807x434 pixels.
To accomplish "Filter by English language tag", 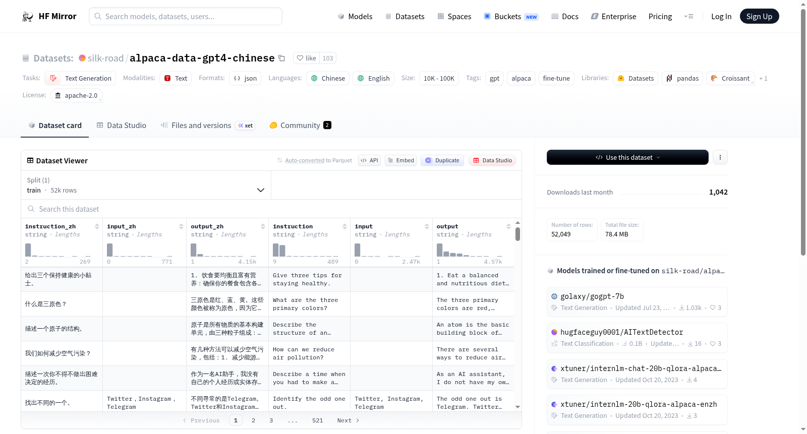I will coord(373,78).
